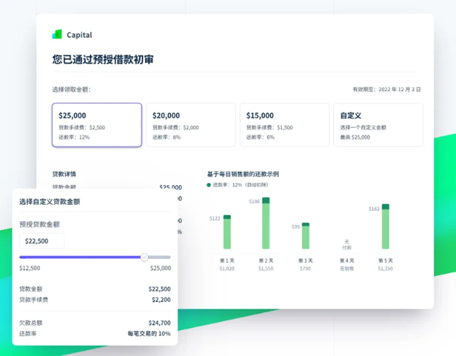Click the $22,500 loan amount value row

(x=95, y=289)
